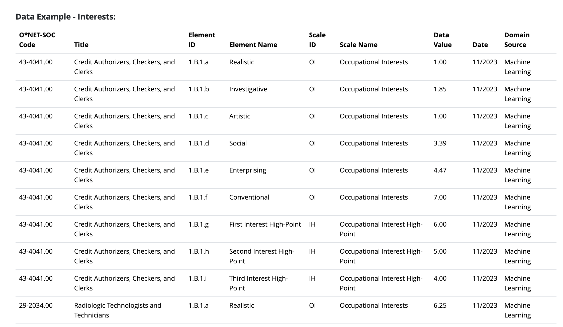
Task: Click the 'Artistic' element name cell
Action: [x=239, y=116]
